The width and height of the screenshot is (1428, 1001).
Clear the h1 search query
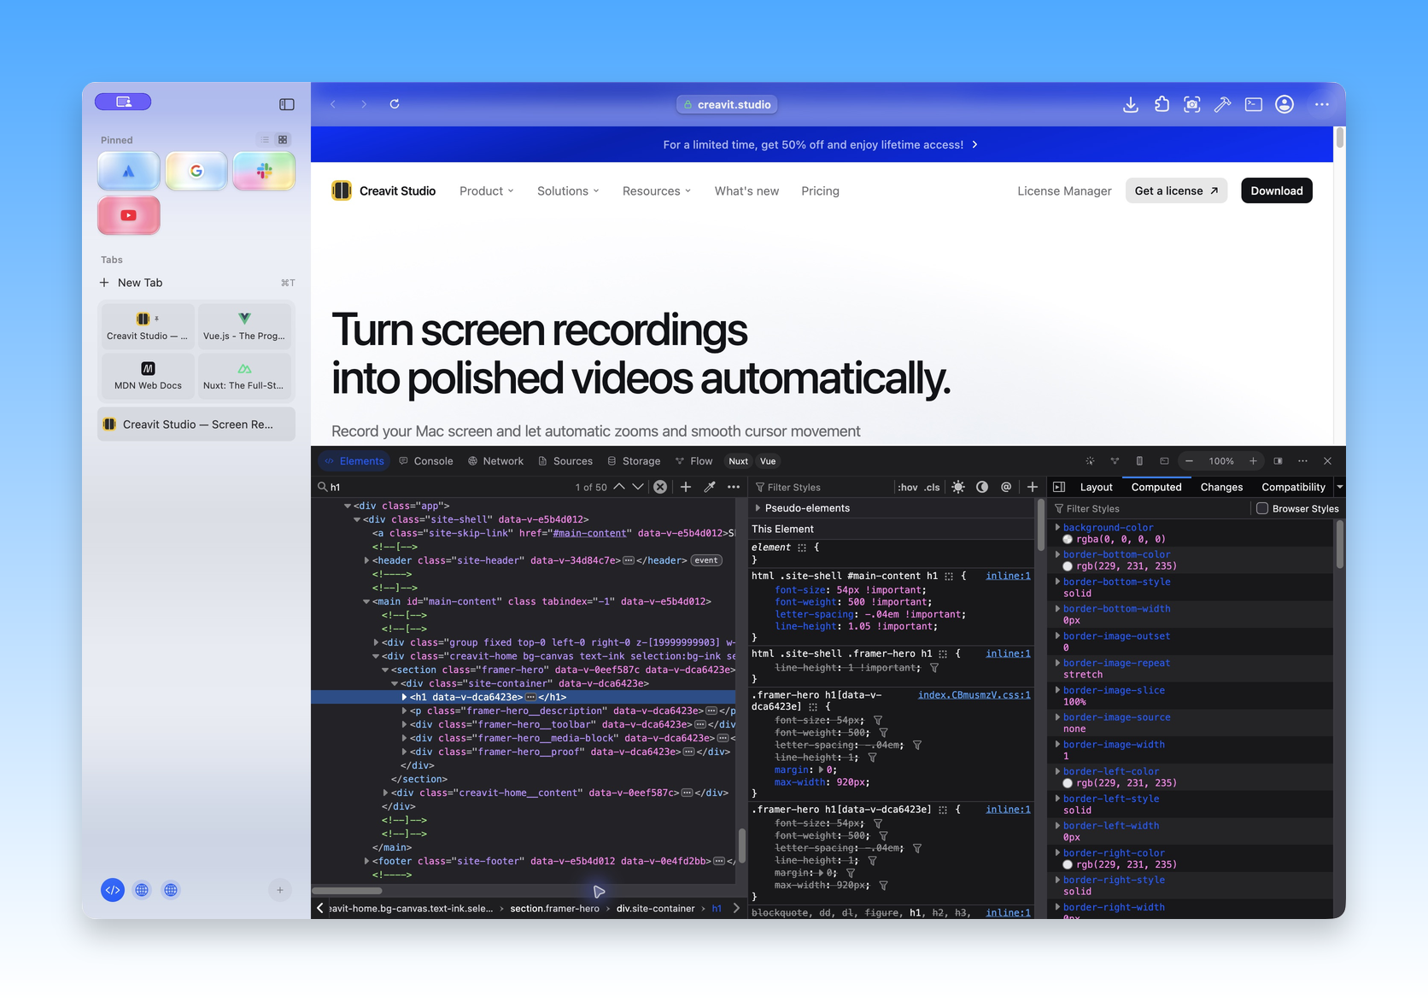click(660, 487)
